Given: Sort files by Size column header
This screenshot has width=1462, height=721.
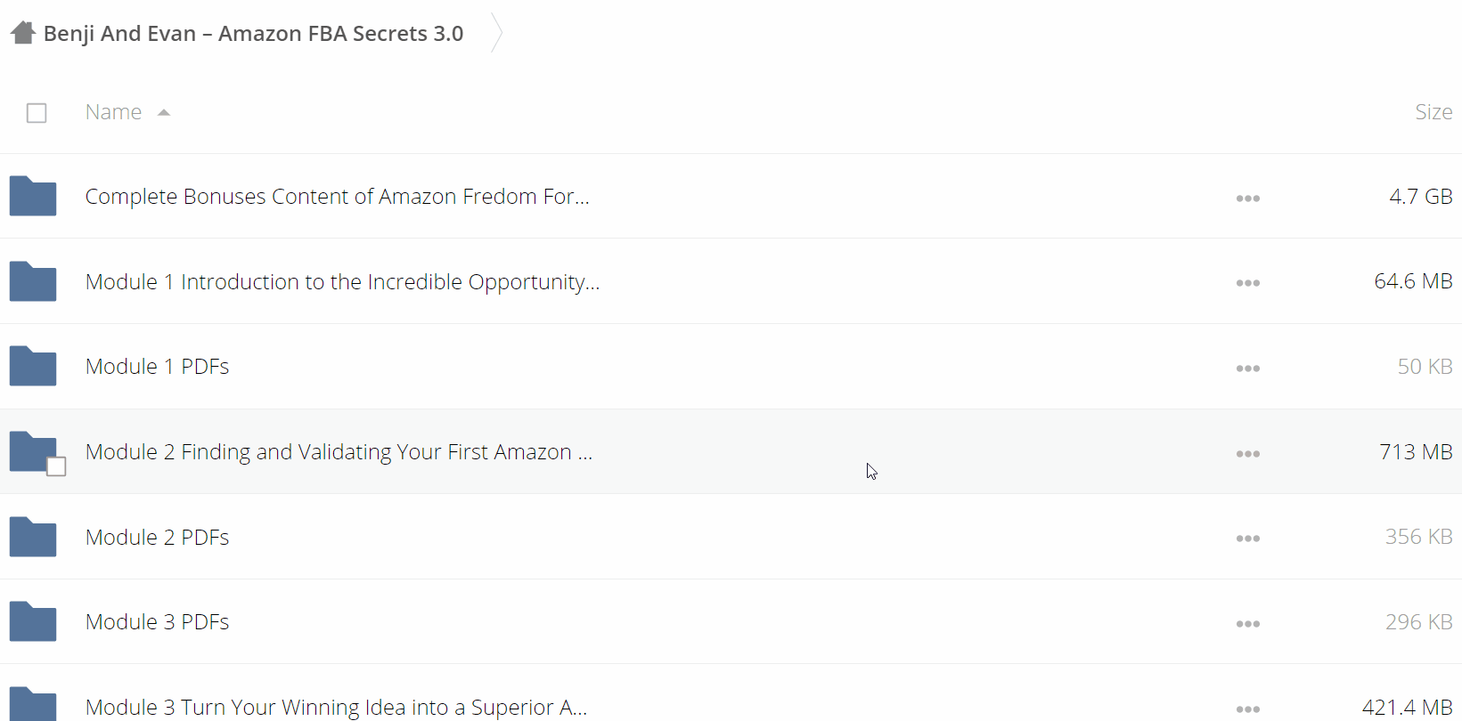Looking at the screenshot, I should coord(1433,112).
